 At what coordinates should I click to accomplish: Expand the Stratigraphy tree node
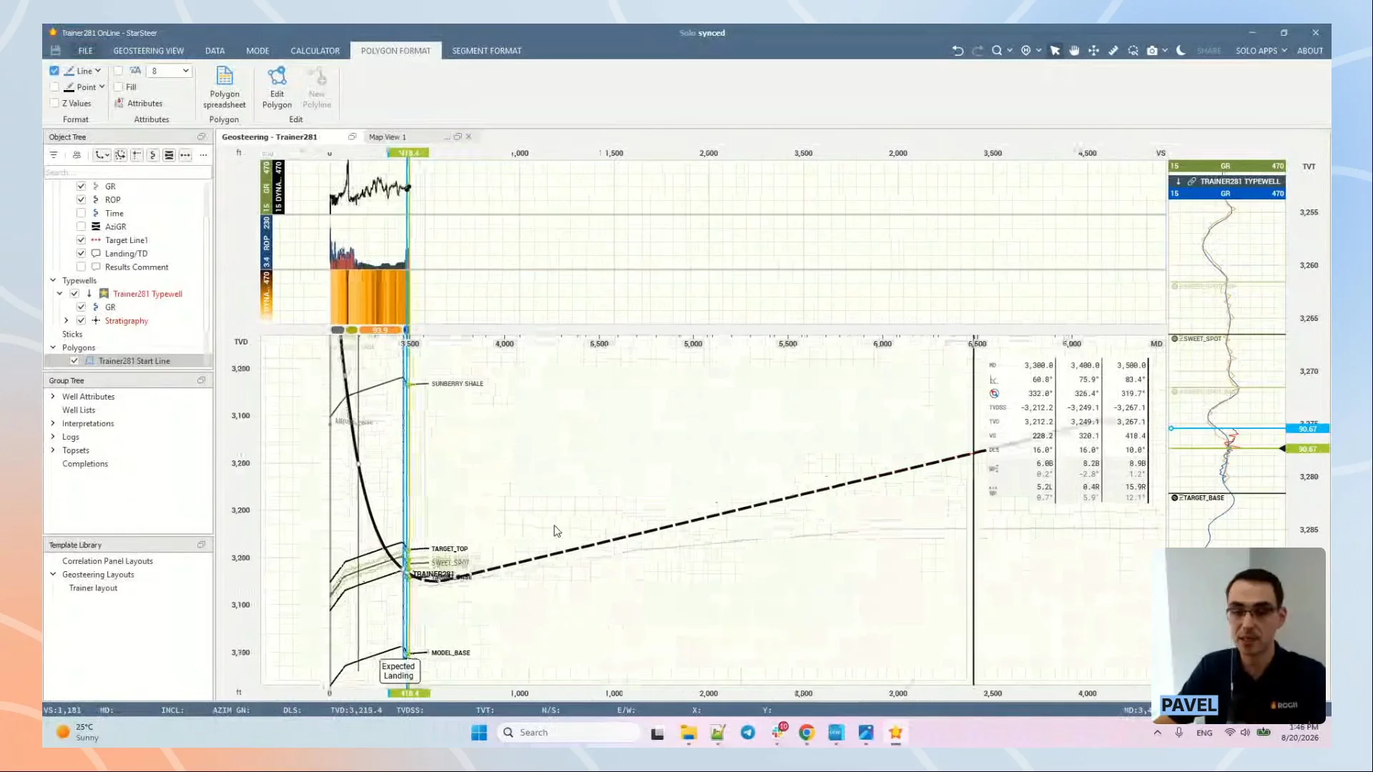(x=67, y=321)
